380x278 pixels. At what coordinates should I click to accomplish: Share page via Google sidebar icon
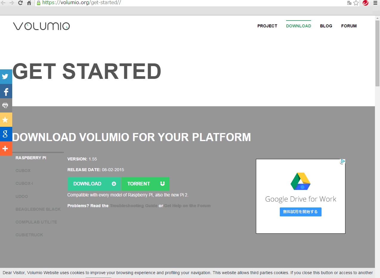[6, 134]
